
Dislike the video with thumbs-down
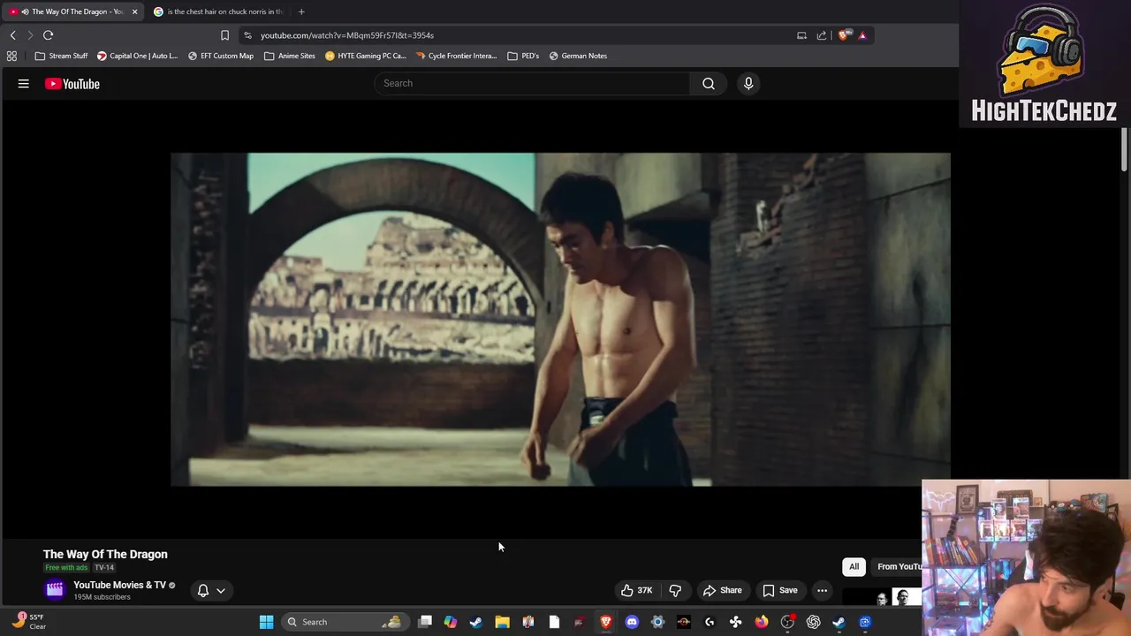(675, 590)
